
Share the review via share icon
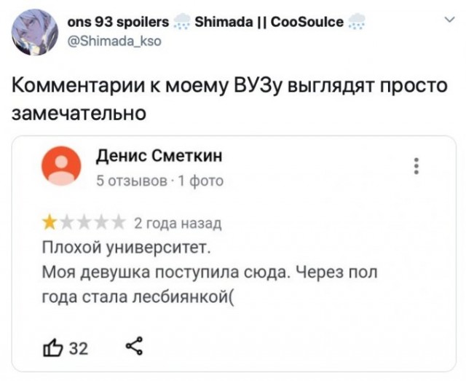pyautogui.click(x=133, y=347)
